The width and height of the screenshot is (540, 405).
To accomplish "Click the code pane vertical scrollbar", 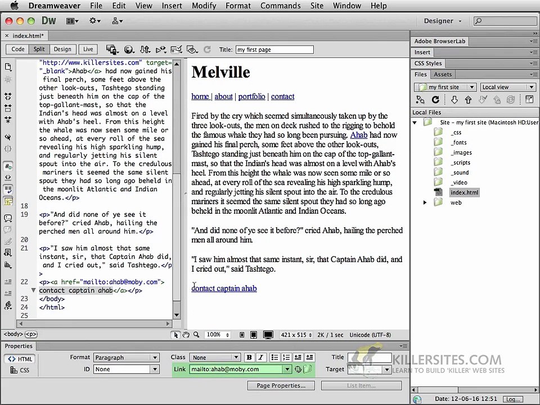I will [177, 189].
